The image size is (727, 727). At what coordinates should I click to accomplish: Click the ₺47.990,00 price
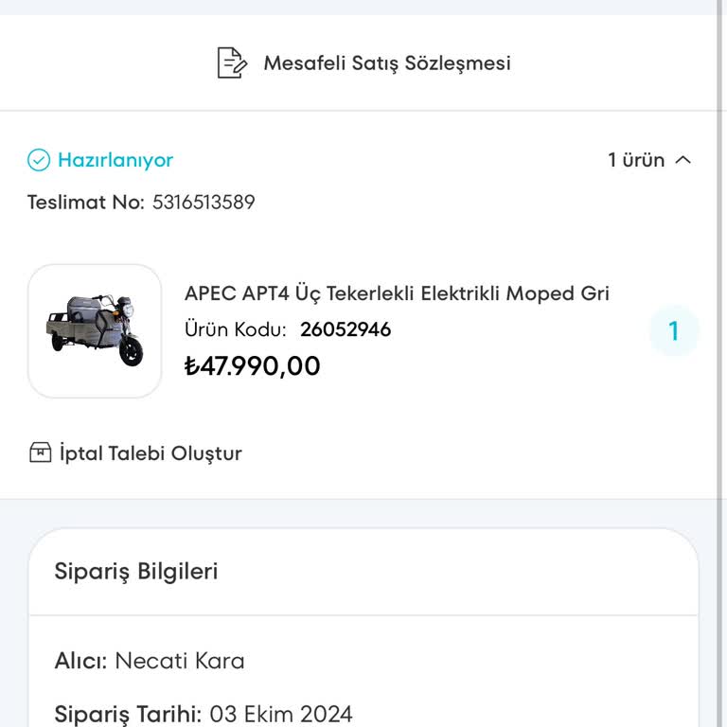click(253, 365)
